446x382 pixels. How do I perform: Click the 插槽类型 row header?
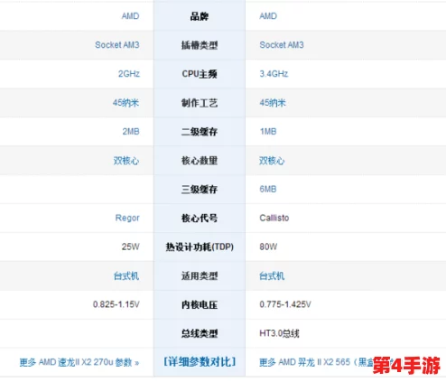click(200, 45)
